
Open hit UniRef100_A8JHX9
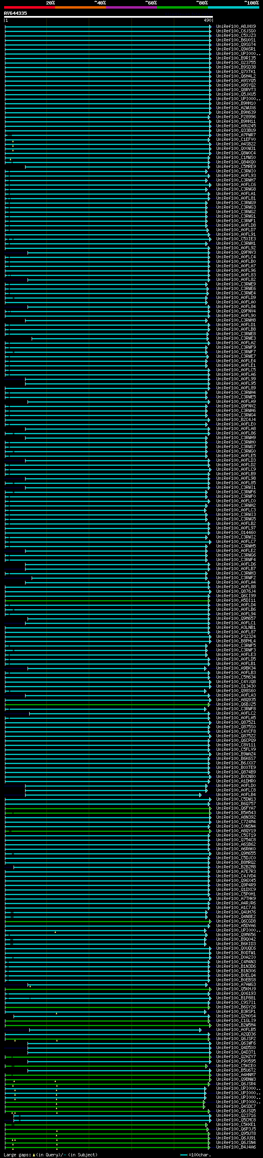click(236, 27)
